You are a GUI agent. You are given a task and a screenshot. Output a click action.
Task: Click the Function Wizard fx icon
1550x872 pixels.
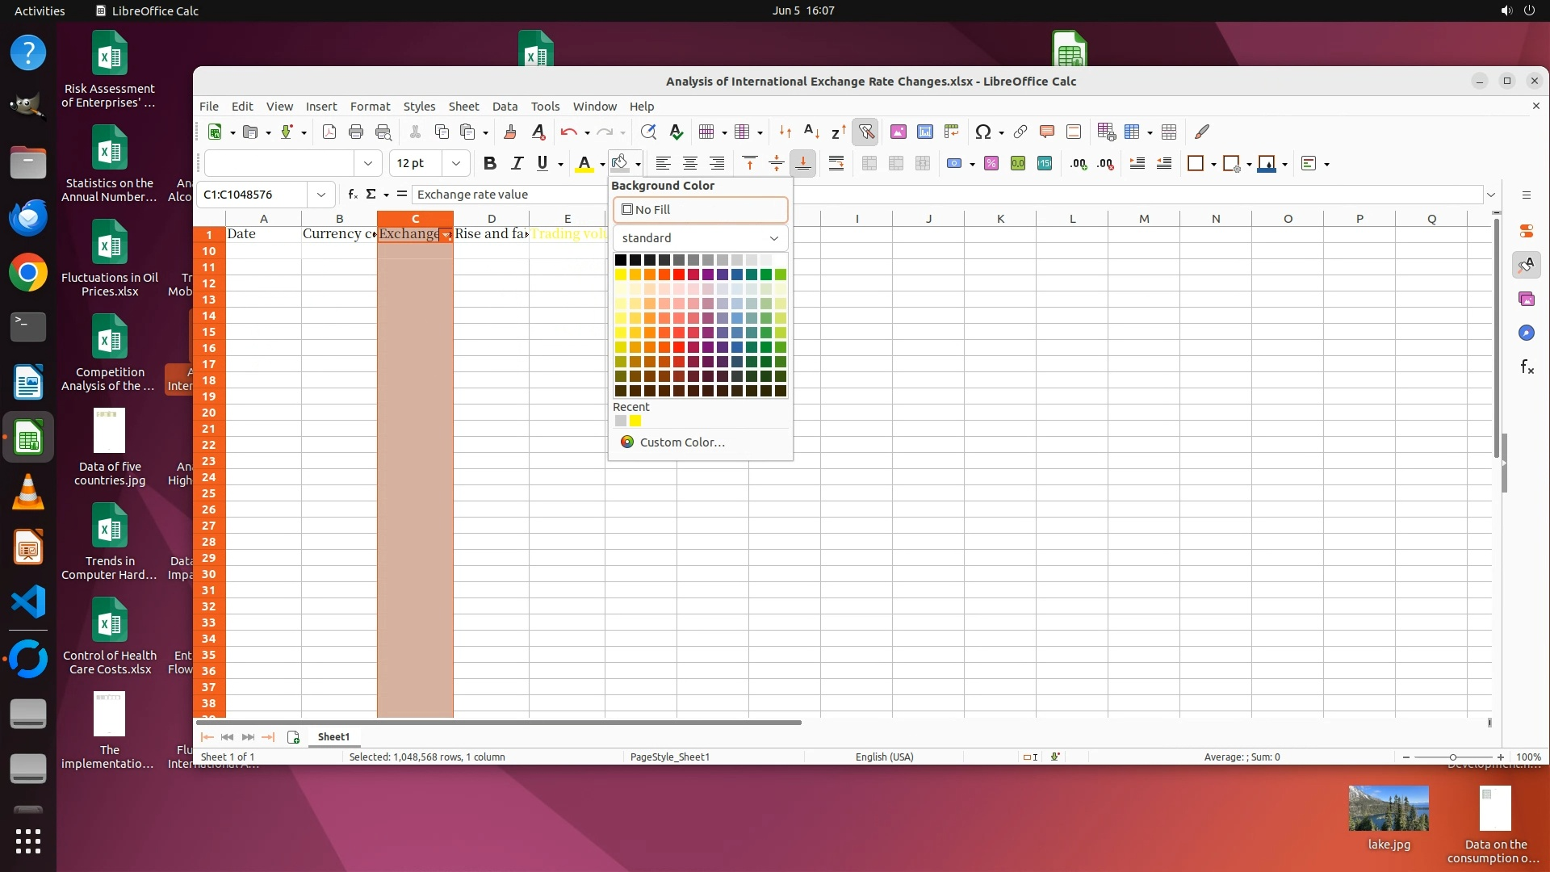pos(353,194)
